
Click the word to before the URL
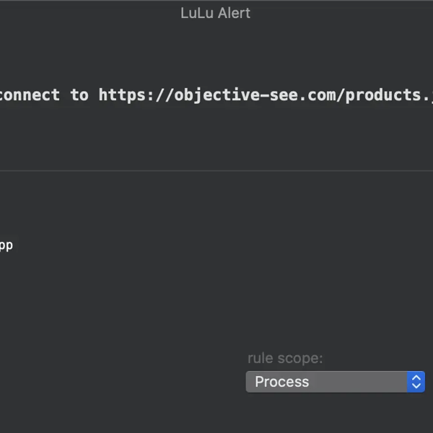79,95
